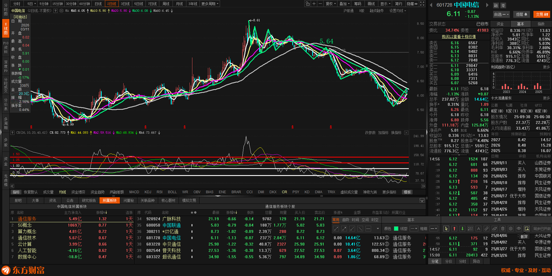The image size is (552, 276).
Task: Open the 5日 period dropdown
Action: (31, 4)
